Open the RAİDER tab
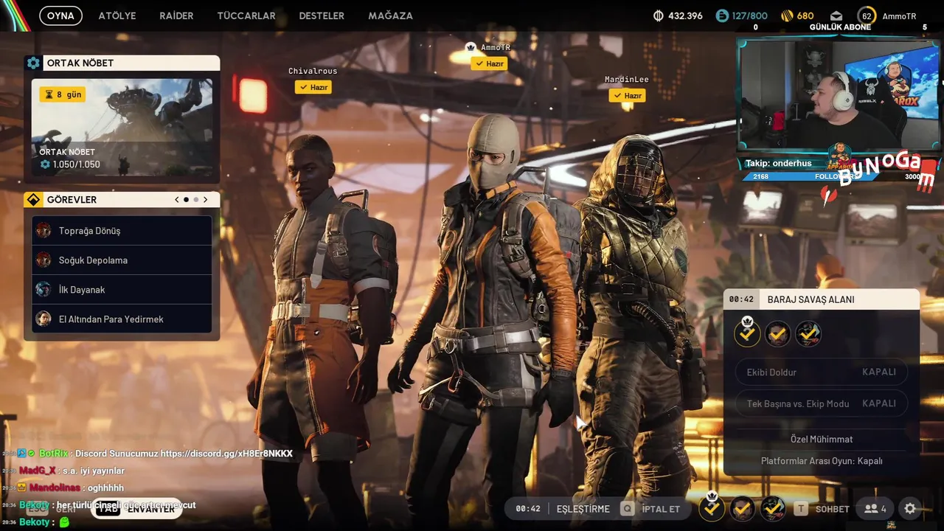This screenshot has height=531, width=944. 176,15
